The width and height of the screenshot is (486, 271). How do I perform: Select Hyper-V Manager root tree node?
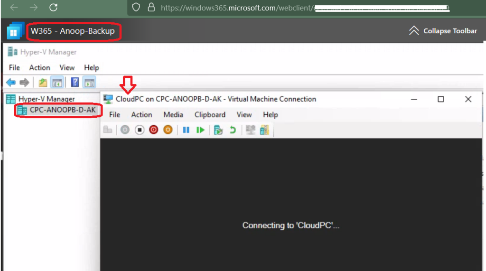point(47,99)
